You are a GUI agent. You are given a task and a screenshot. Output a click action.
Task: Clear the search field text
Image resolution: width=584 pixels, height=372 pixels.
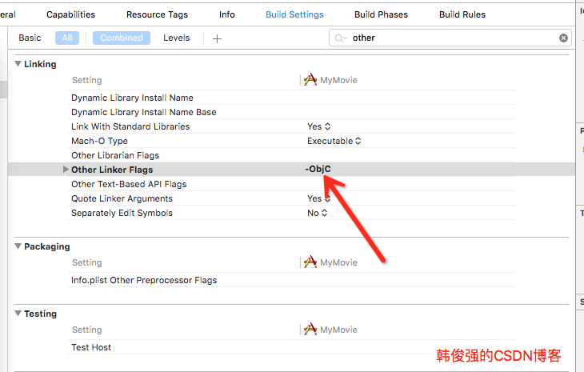[x=563, y=38]
